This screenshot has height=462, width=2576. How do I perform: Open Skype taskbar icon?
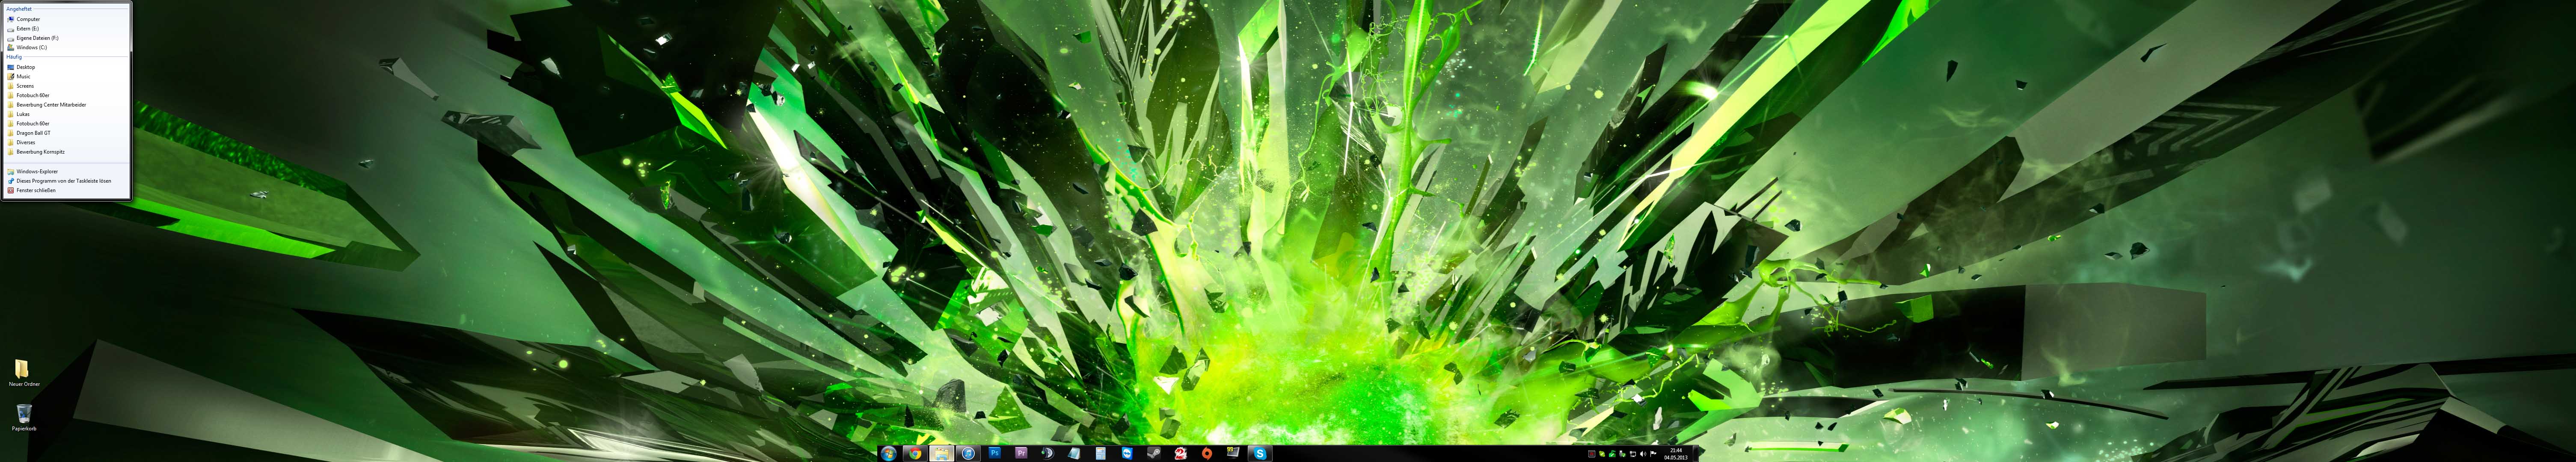pyautogui.click(x=1260, y=454)
